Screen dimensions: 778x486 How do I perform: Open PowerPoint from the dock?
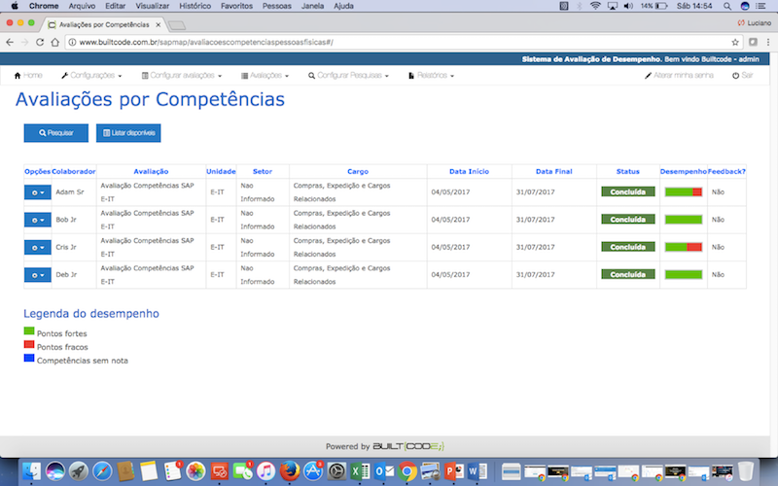454,471
